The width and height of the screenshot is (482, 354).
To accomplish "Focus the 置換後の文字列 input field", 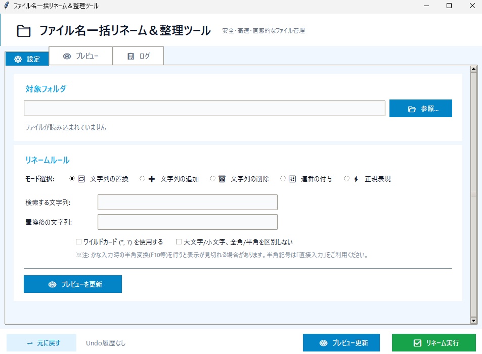I will pos(188,222).
